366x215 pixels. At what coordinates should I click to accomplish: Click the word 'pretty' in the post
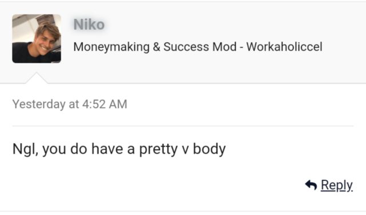(x=158, y=149)
